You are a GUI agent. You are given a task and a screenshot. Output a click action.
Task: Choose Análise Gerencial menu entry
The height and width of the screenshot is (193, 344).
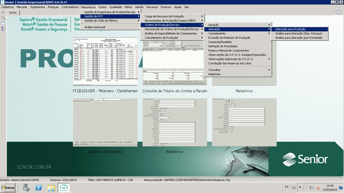point(110,27)
